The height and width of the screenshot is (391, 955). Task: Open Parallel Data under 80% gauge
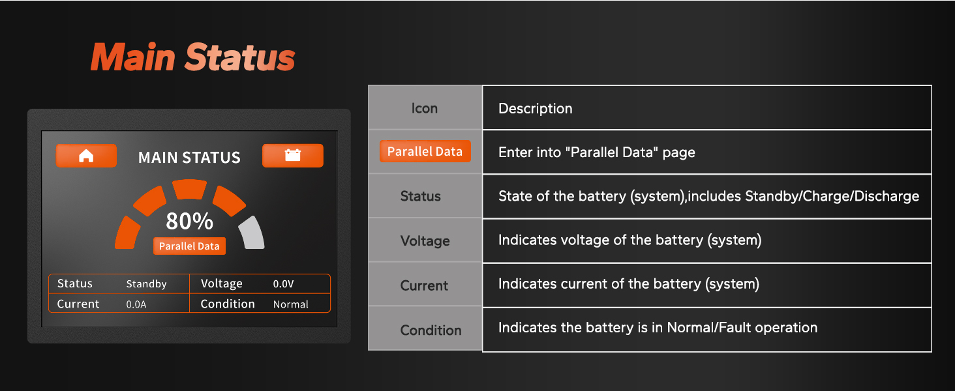click(x=189, y=246)
